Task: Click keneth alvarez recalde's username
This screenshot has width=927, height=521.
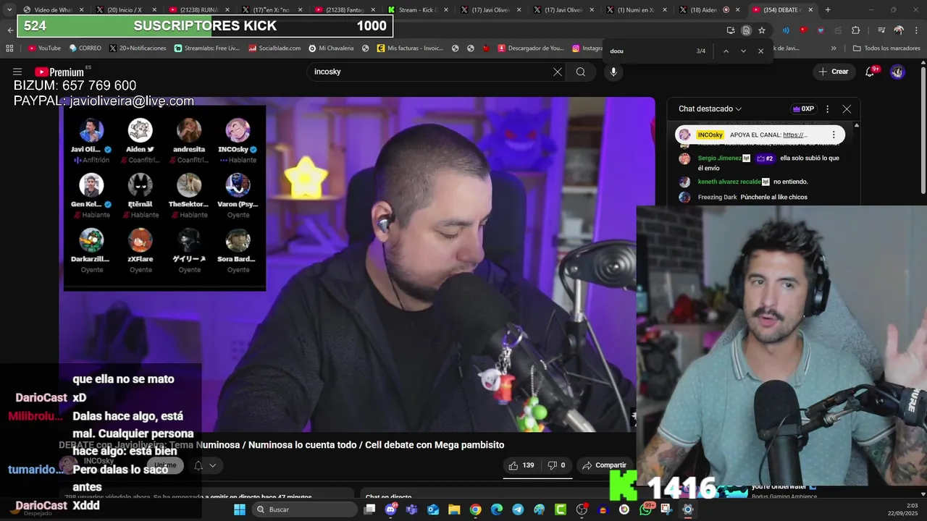Action: click(x=729, y=182)
